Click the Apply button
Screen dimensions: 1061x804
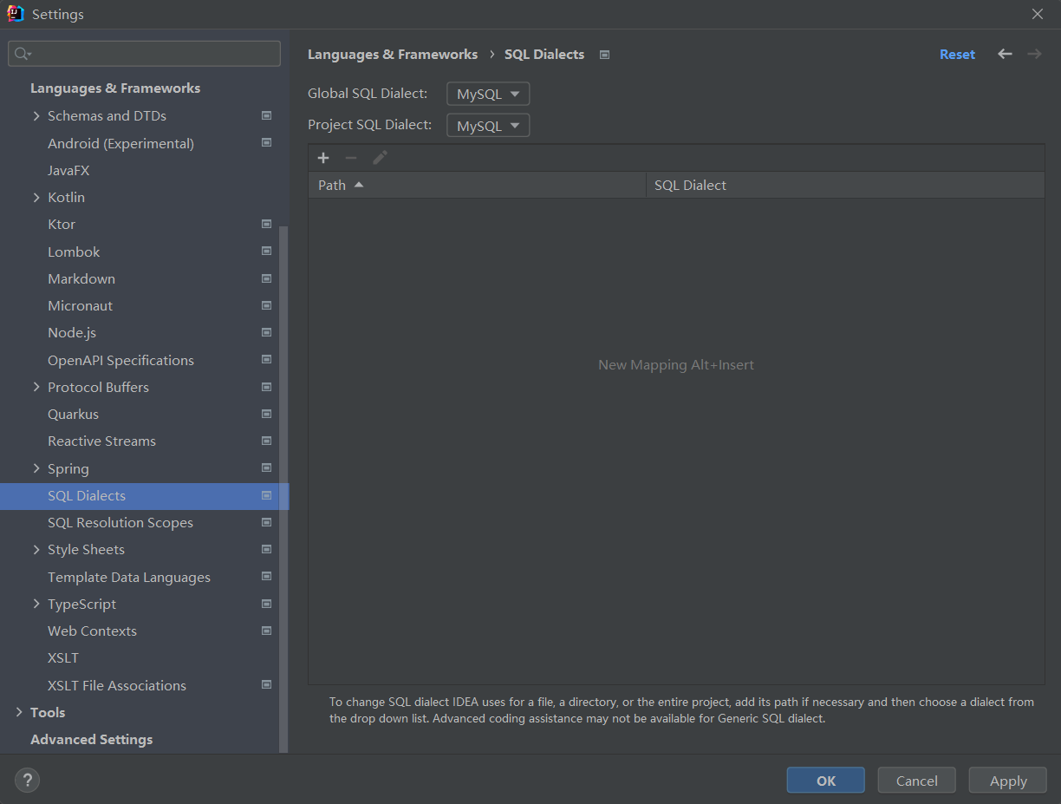click(1008, 781)
